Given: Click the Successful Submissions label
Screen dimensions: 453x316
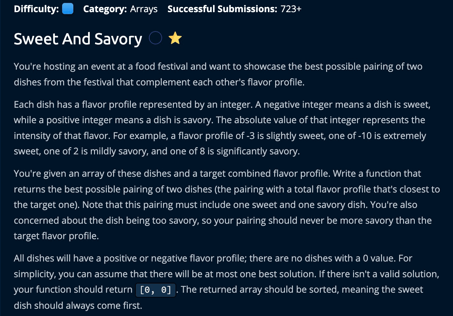Looking at the screenshot, I should (x=222, y=9).
